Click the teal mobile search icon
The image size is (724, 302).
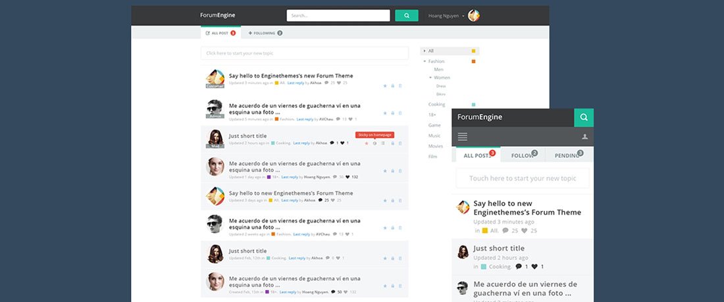coord(583,118)
